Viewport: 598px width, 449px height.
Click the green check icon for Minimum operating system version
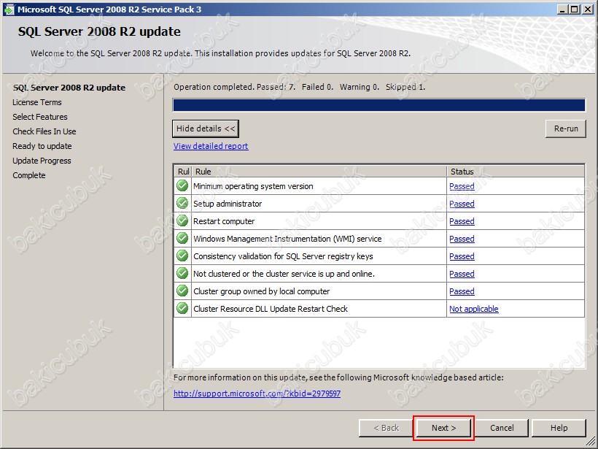click(182, 186)
